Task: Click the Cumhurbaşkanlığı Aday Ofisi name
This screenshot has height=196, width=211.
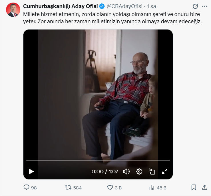Action: click(60, 6)
